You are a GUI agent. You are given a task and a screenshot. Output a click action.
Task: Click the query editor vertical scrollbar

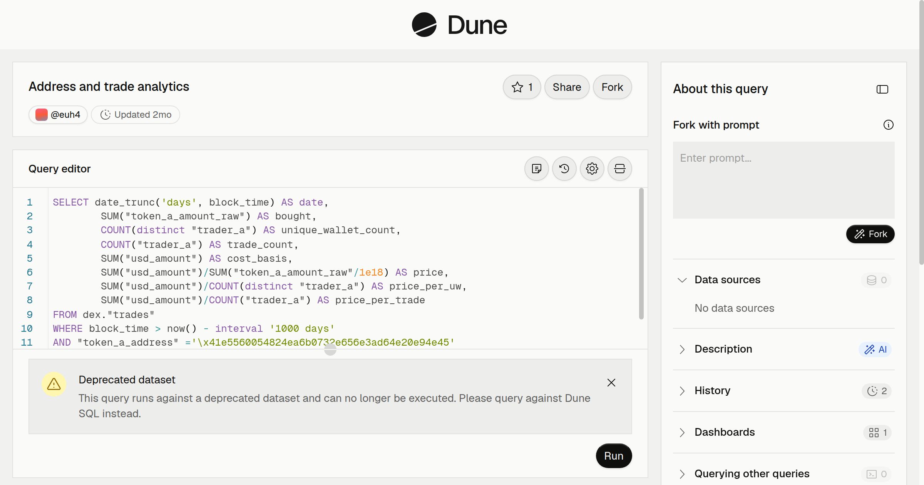click(641, 254)
